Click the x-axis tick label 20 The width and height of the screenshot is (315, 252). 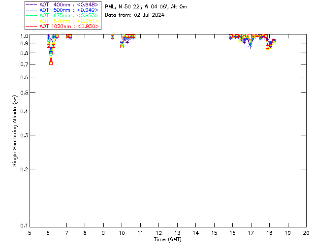(306, 233)
